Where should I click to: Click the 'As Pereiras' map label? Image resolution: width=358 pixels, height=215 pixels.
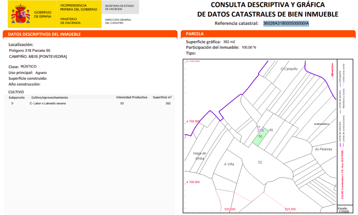point(323,149)
